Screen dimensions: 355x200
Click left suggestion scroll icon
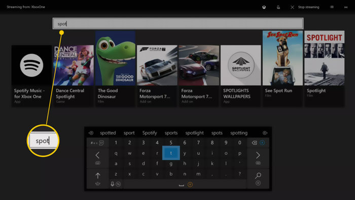tap(91, 133)
